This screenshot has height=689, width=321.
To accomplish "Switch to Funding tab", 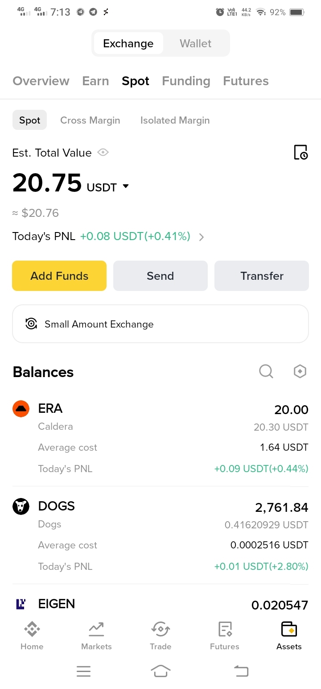I will [186, 81].
